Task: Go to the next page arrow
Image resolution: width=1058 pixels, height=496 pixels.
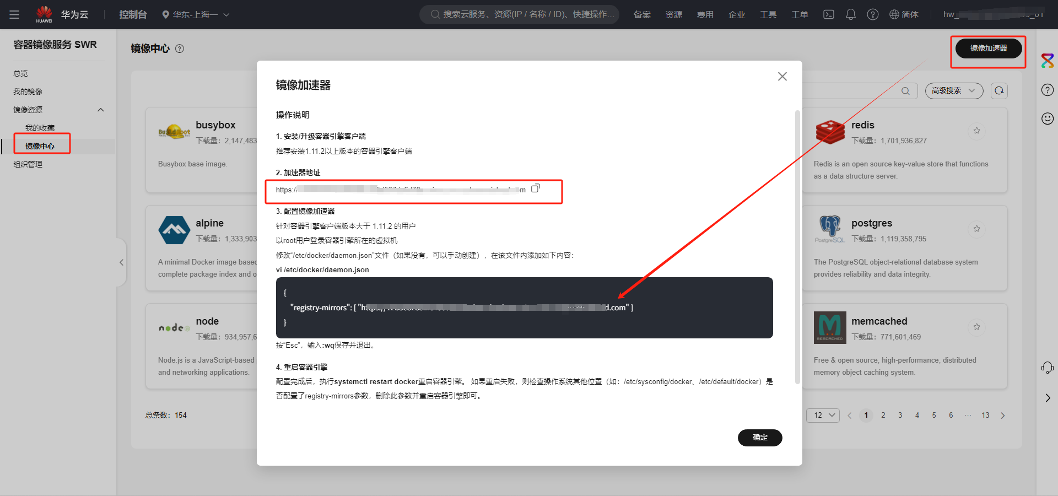Action: [1003, 416]
